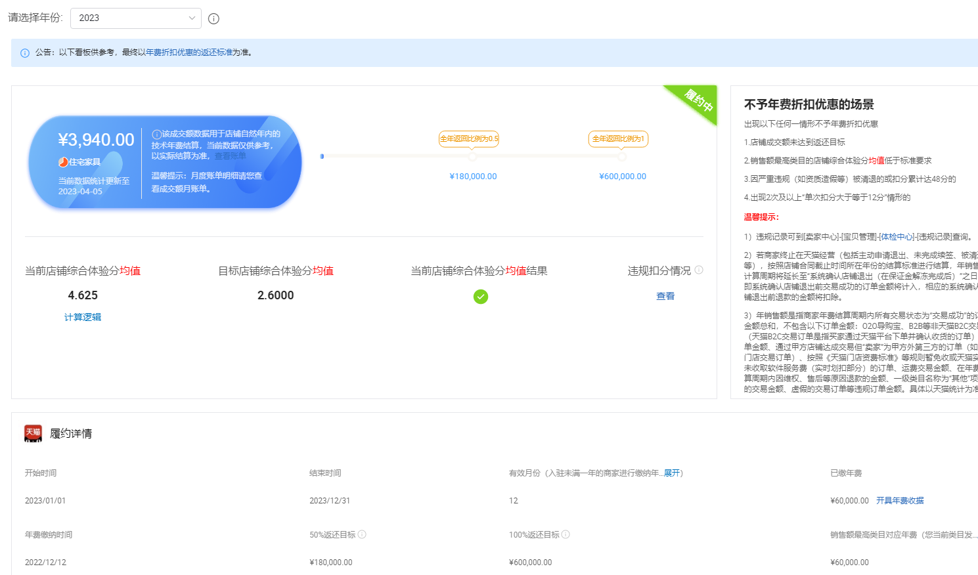The image size is (978, 575).
Task: Open the 年费折扣优惠的返还标准 link
Action: click(189, 53)
